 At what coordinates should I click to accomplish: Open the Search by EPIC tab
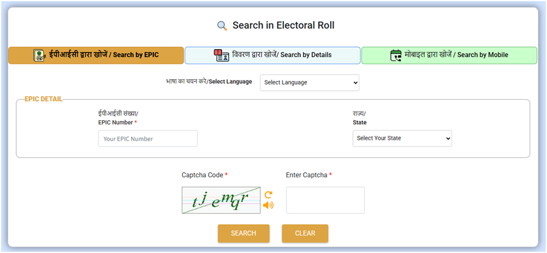[96, 55]
